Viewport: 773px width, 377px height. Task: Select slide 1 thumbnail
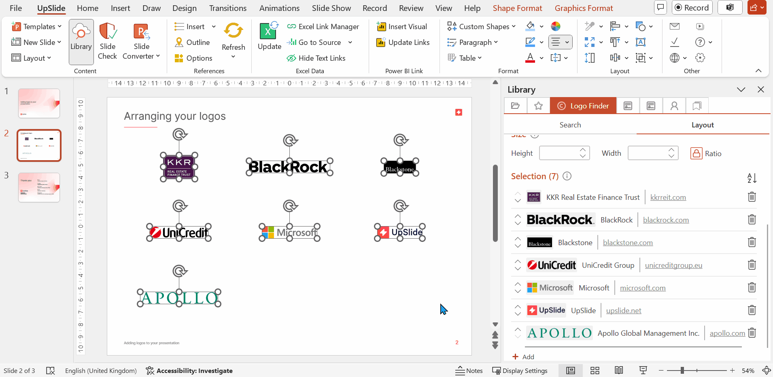point(39,103)
